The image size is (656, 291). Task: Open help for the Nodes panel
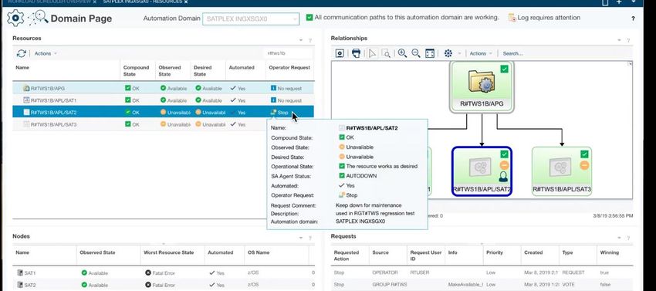point(310,239)
